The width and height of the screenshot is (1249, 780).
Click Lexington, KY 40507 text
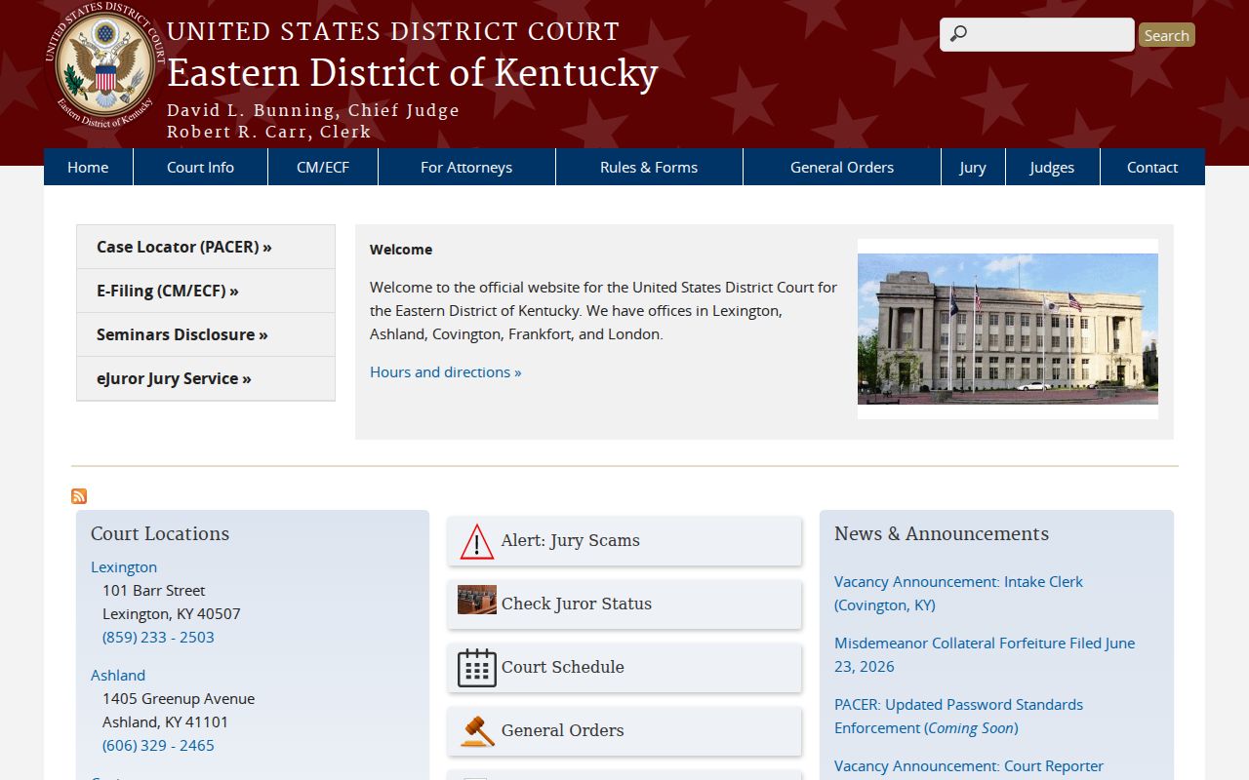click(172, 613)
